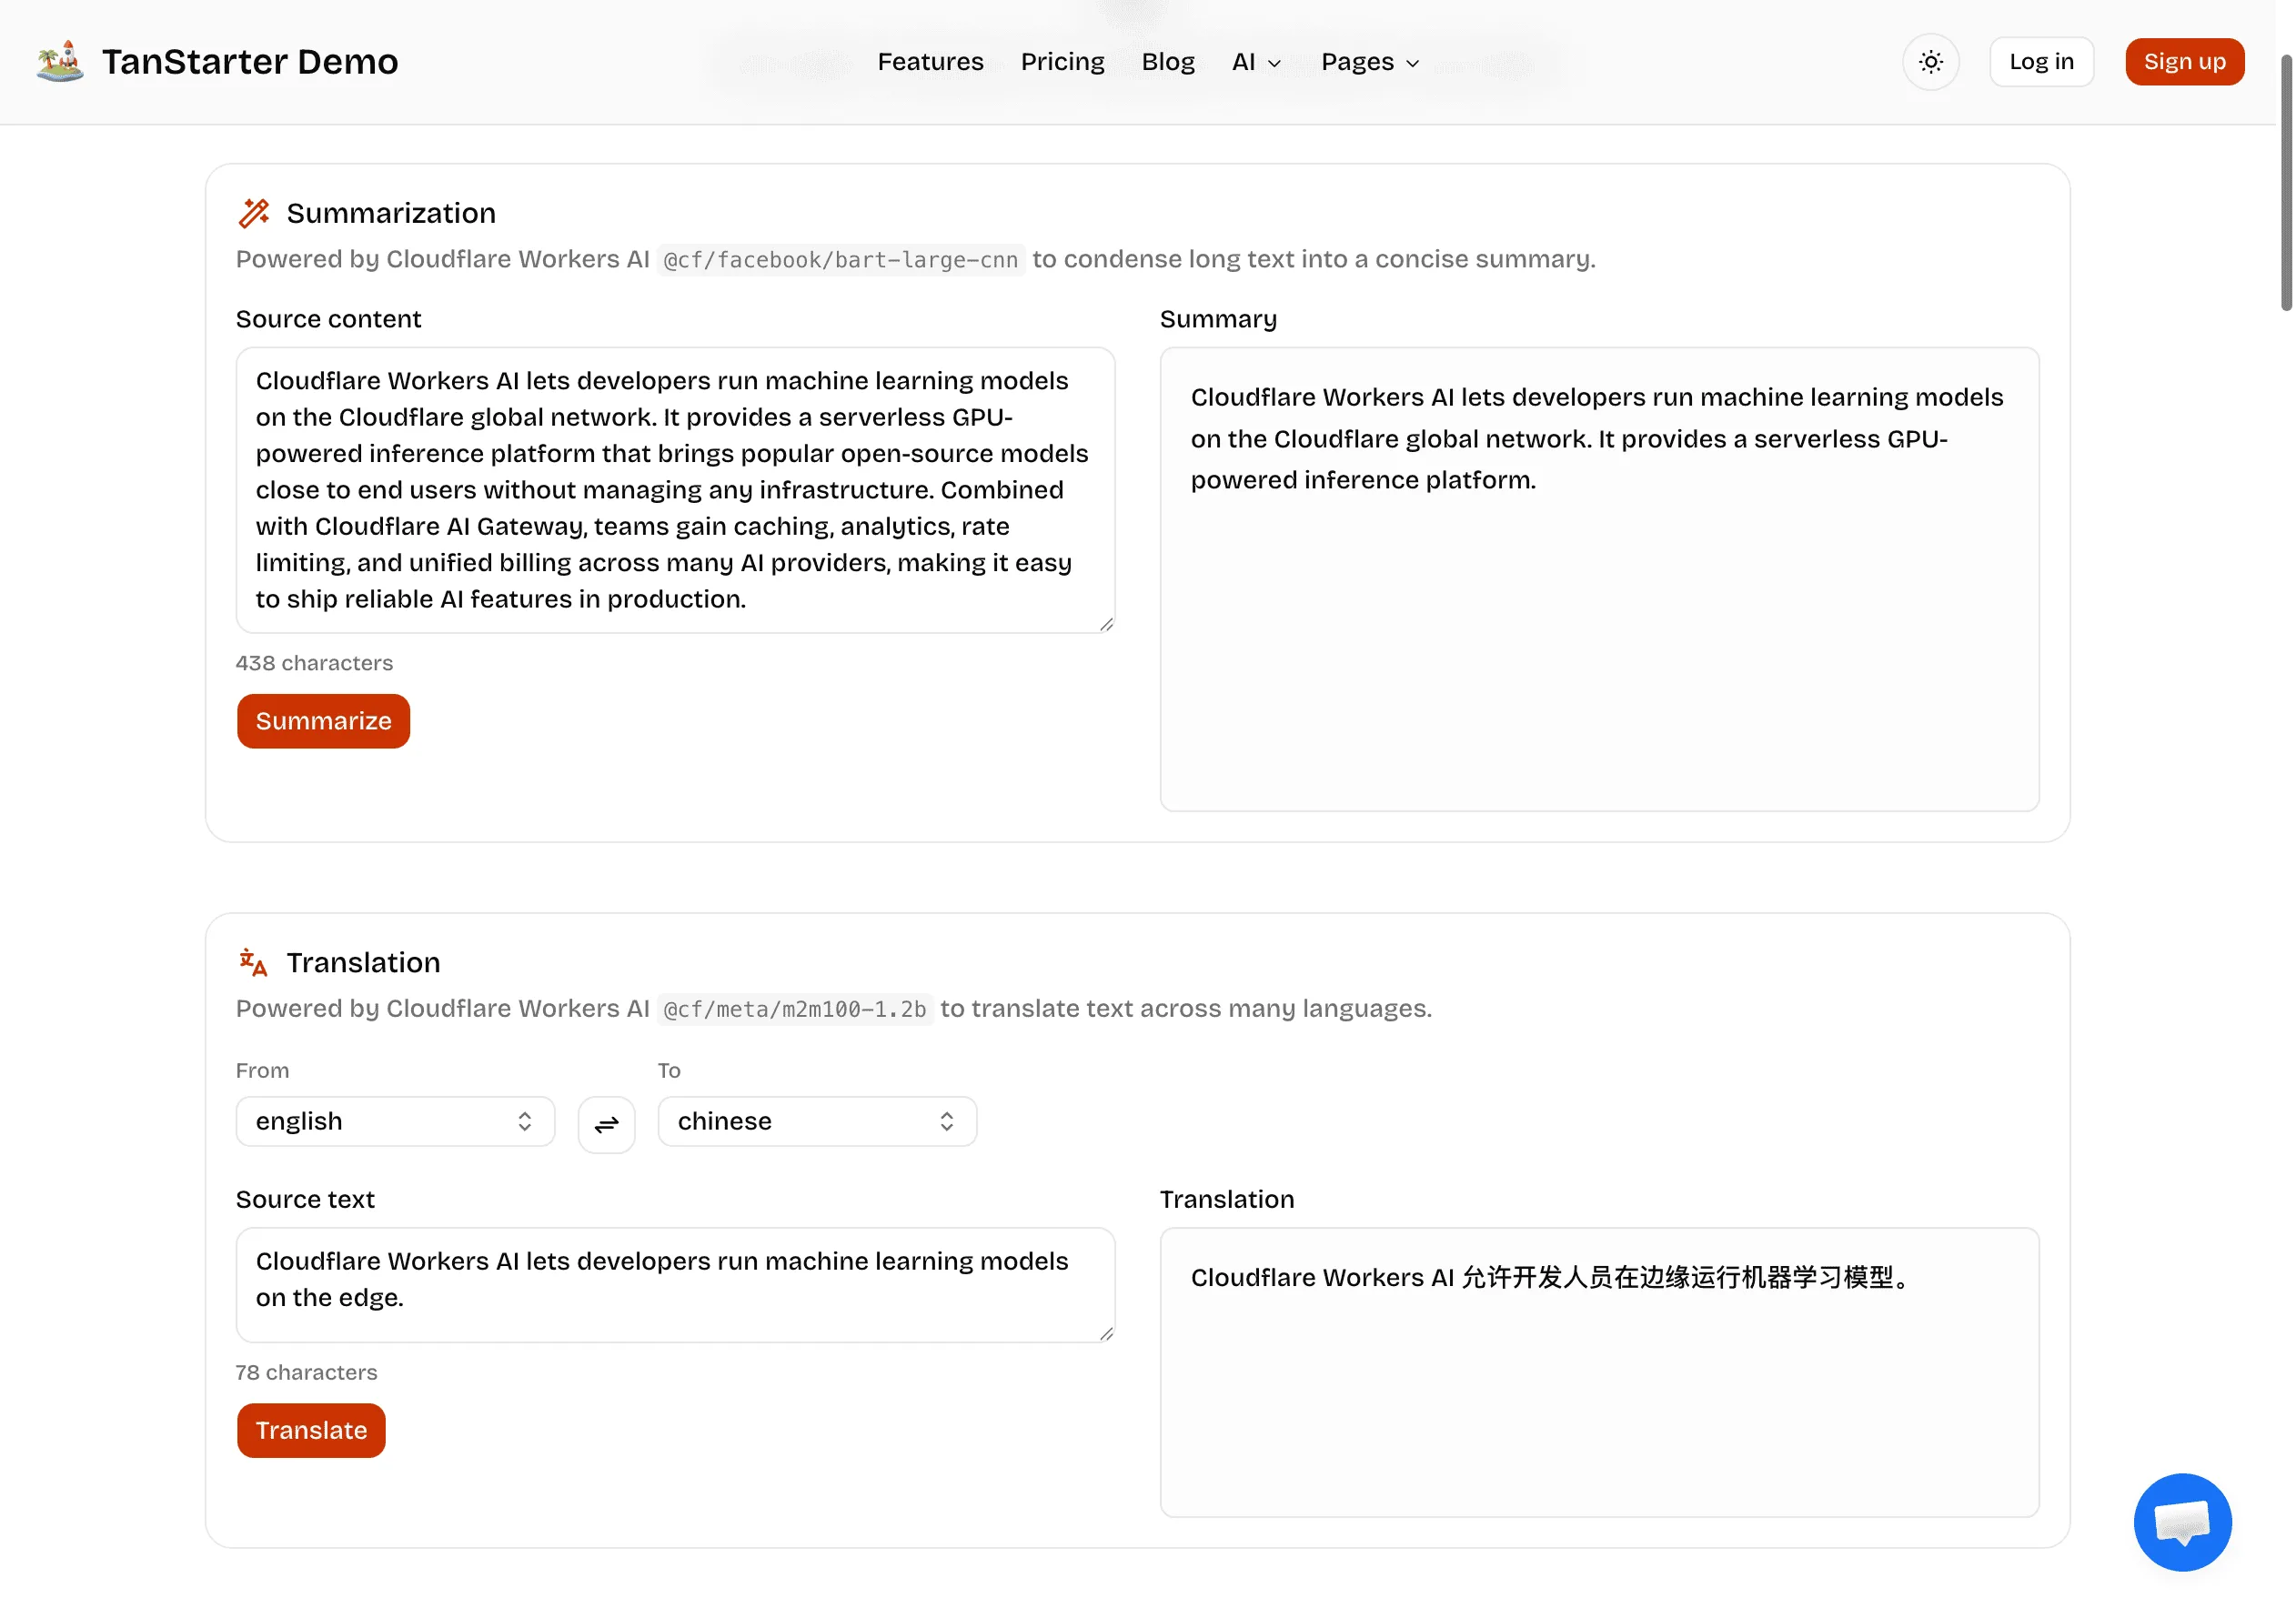Viewport: 2296px width, 1608px height.
Task: Click the Translate button
Action: click(x=312, y=1431)
